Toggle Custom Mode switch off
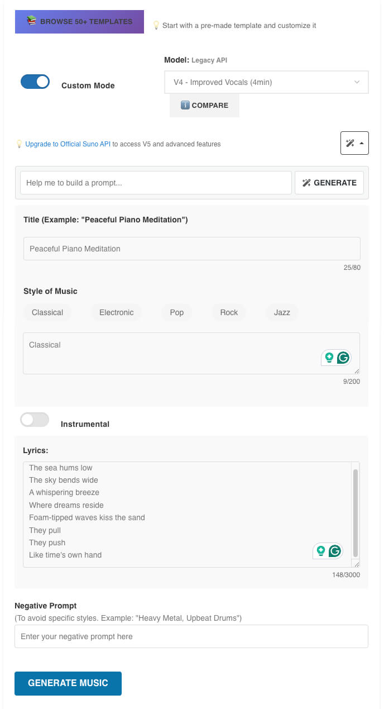Screen dimensions: 384x709 [35, 82]
